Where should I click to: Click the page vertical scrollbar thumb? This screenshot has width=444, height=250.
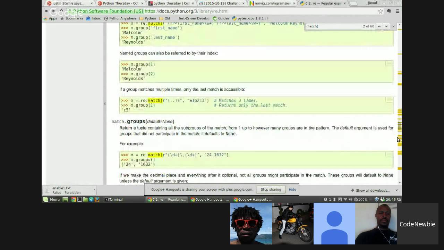click(400, 127)
